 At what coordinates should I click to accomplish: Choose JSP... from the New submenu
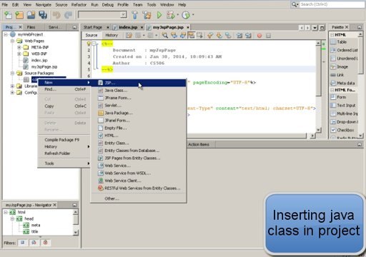point(139,83)
